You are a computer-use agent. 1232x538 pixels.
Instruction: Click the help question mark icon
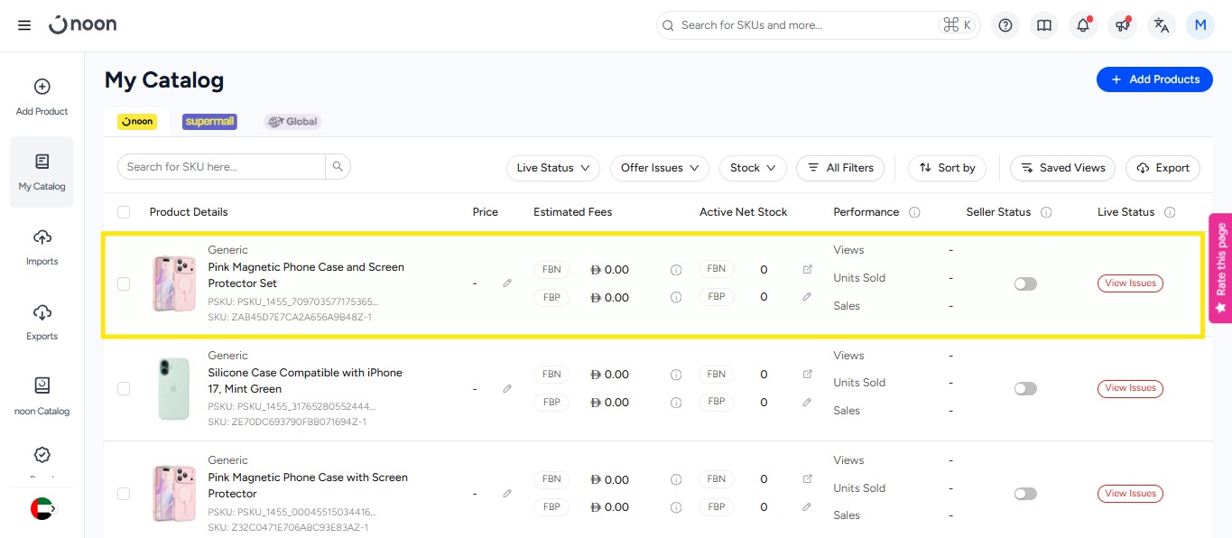click(x=1005, y=25)
